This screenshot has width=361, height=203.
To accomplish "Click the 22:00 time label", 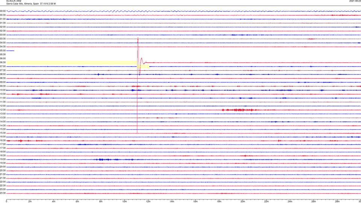I will (x=3, y=182).
